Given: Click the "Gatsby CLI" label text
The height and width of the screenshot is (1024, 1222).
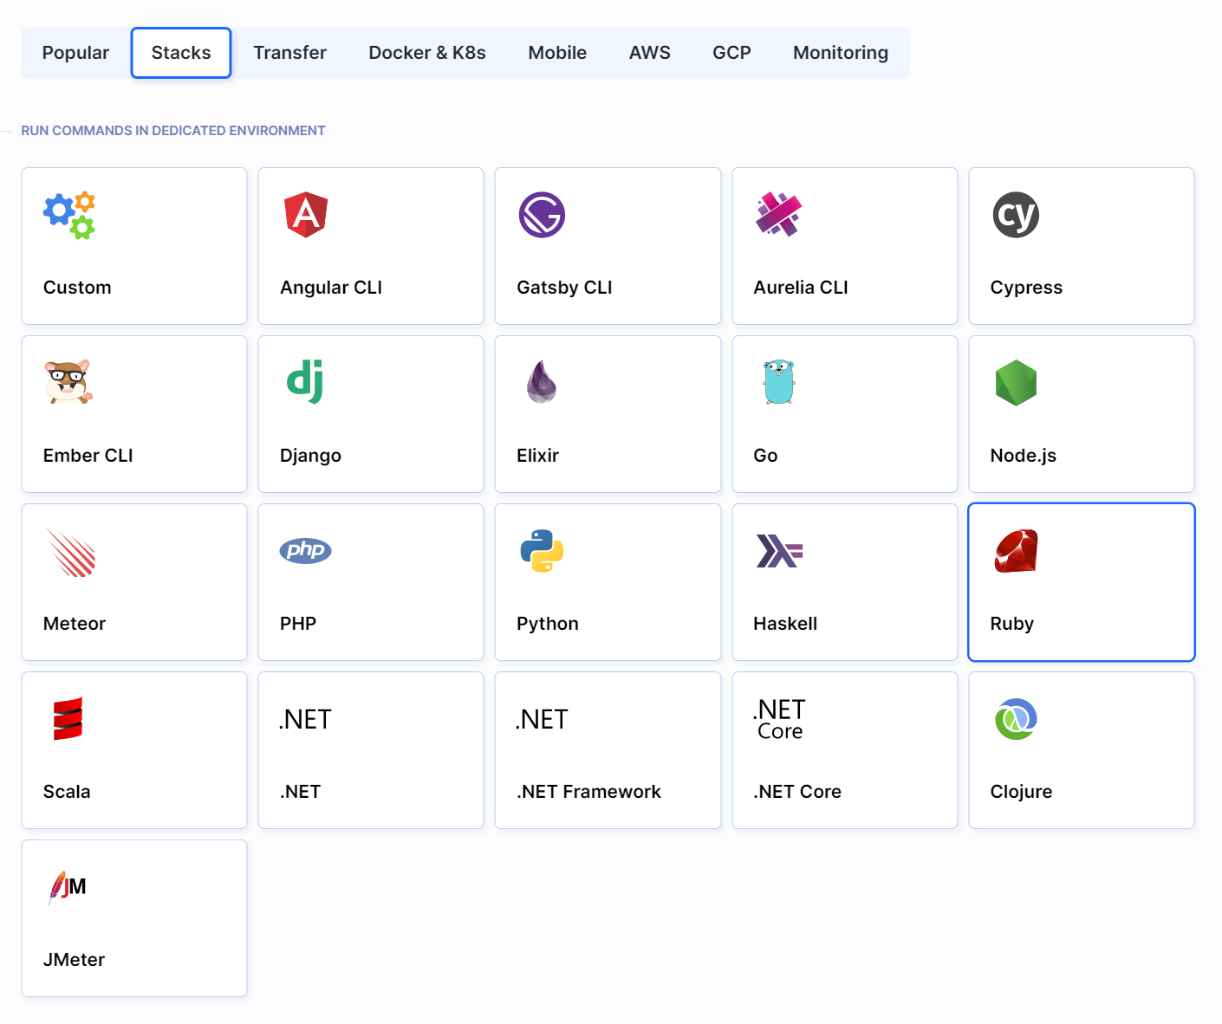Looking at the screenshot, I should [564, 288].
